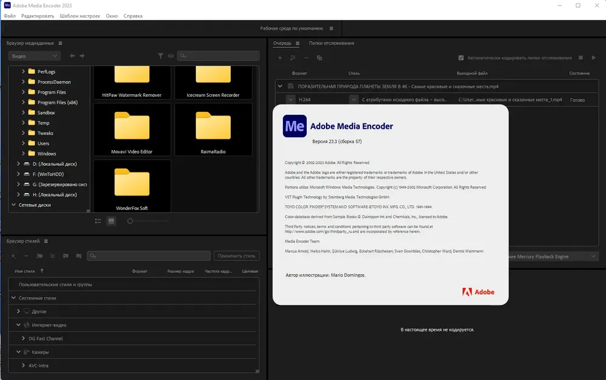
Task: Open the workspace hamburger menu icon
Action: [331, 28]
